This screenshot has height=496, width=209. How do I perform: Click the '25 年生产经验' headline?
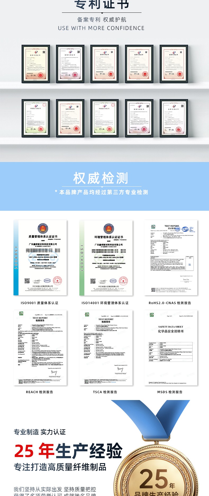coord(69,450)
